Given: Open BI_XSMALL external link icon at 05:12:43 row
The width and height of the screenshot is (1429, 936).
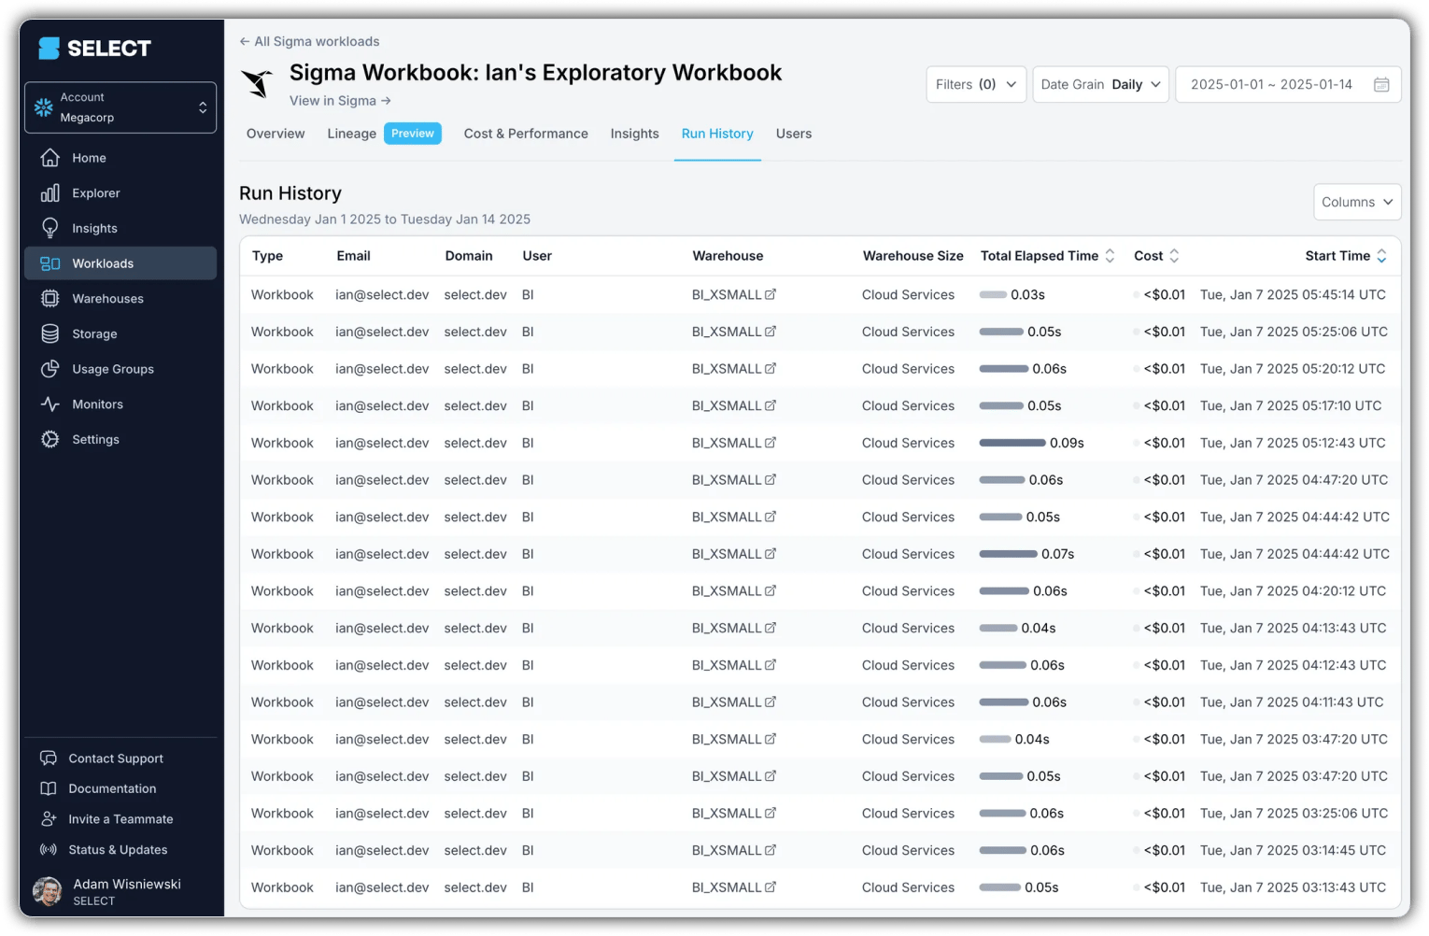Looking at the screenshot, I should click(x=771, y=443).
